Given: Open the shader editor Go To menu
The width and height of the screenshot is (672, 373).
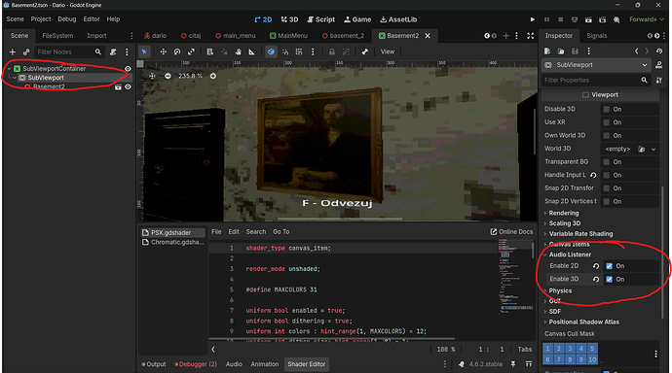Looking at the screenshot, I should point(281,231).
